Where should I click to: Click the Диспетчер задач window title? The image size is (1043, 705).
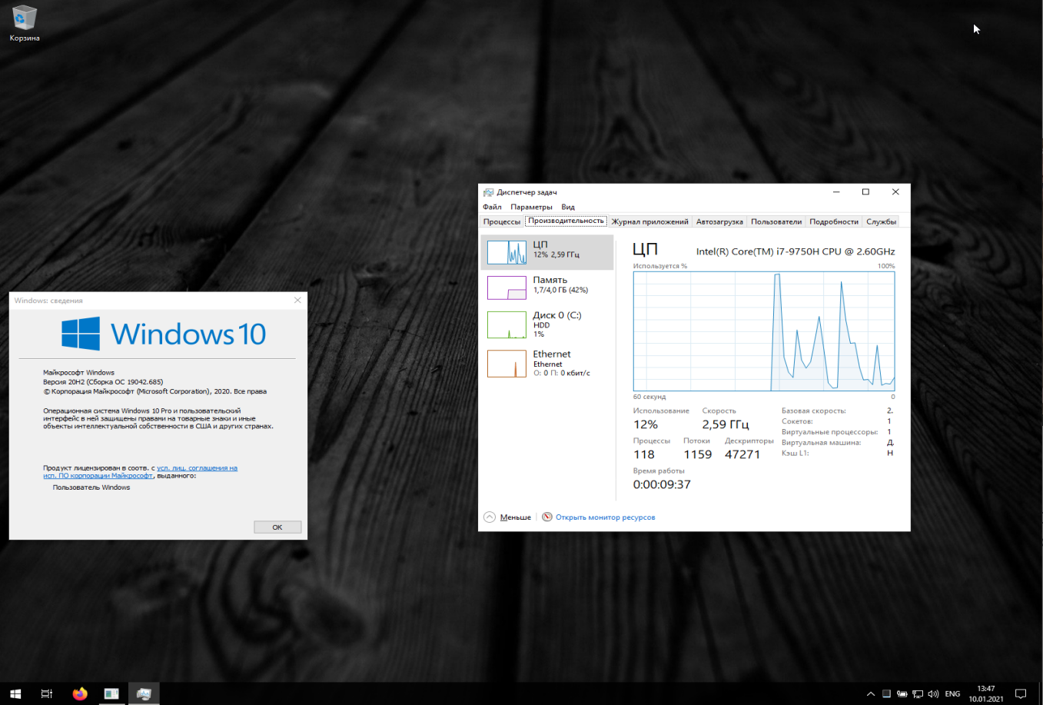[526, 192]
